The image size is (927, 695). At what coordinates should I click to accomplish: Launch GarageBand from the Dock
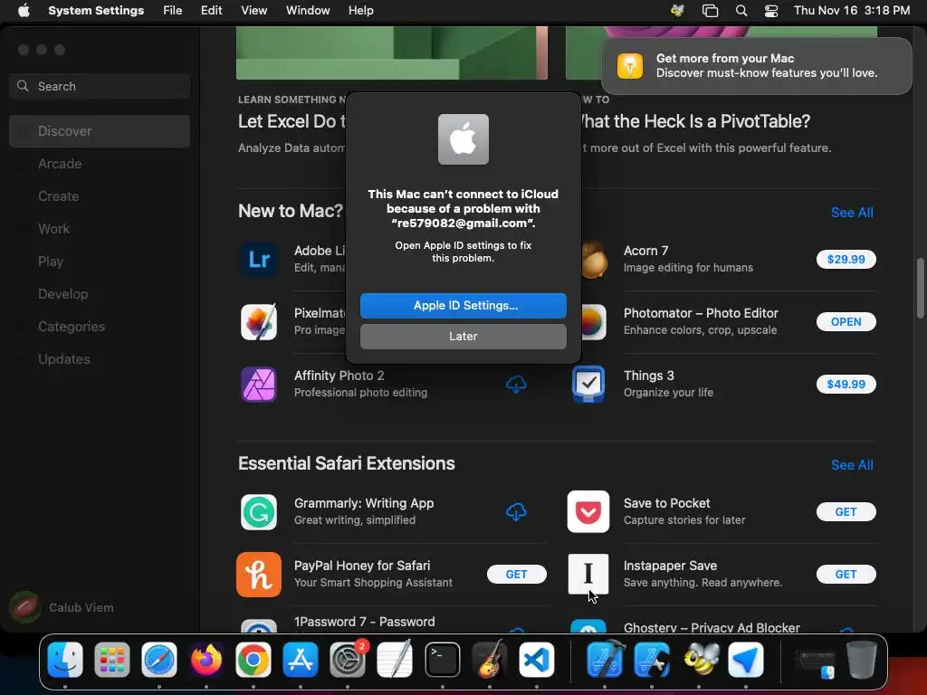(490, 660)
